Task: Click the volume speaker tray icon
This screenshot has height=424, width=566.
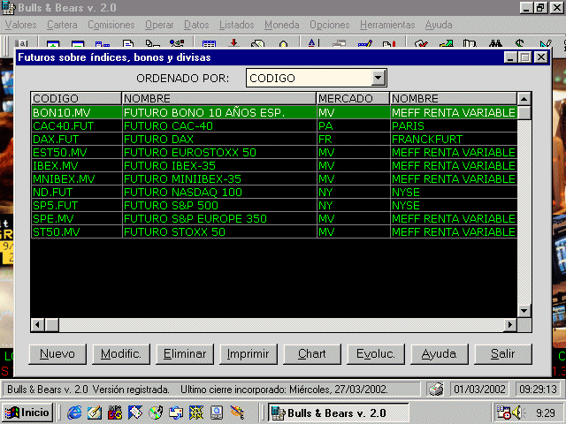Action: pyautogui.click(x=518, y=413)
